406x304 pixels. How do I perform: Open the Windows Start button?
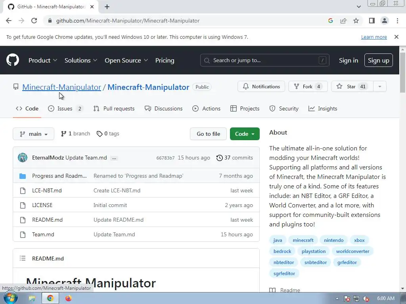tap(11, 298)
